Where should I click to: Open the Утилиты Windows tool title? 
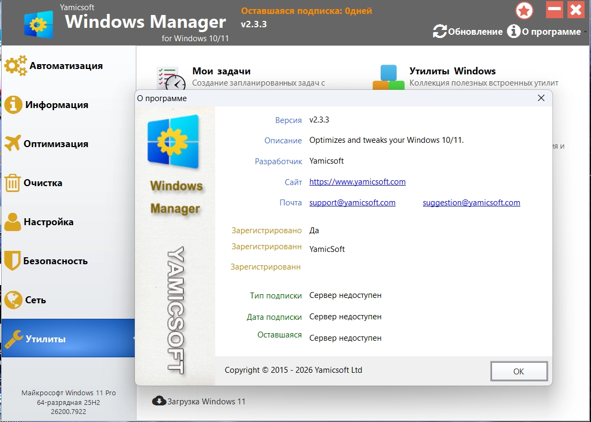pos(453,71)
